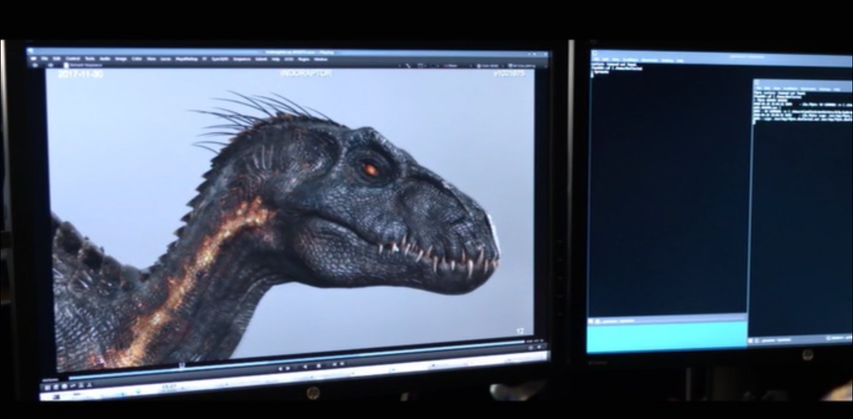
Task: Open the Color menu in the viewer
Action: point(137,59)
